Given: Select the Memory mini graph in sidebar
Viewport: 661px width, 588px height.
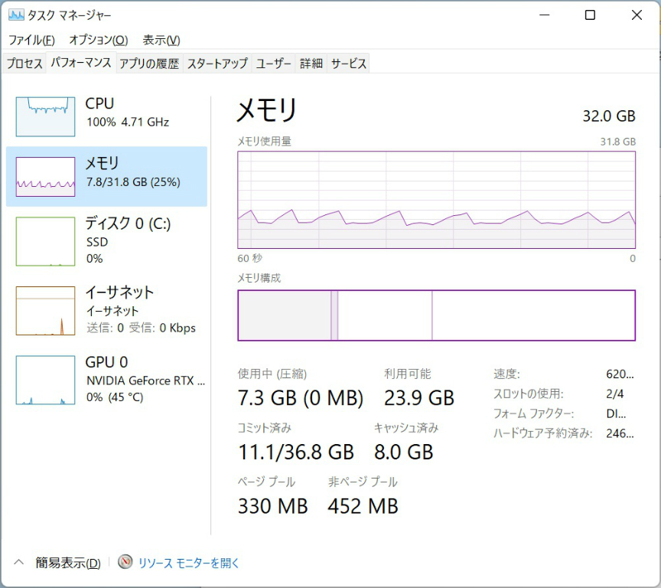Looking at the screenshot, I should coord(46,177).
